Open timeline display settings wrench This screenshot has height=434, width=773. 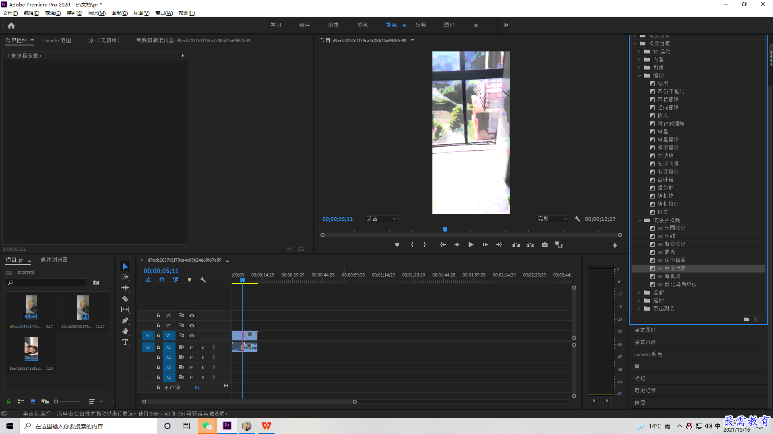click(203, 280)
